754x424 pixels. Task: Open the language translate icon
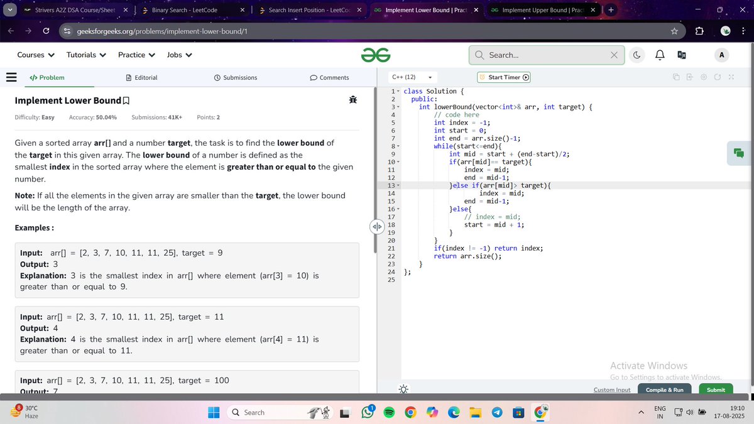coord(681,55)
